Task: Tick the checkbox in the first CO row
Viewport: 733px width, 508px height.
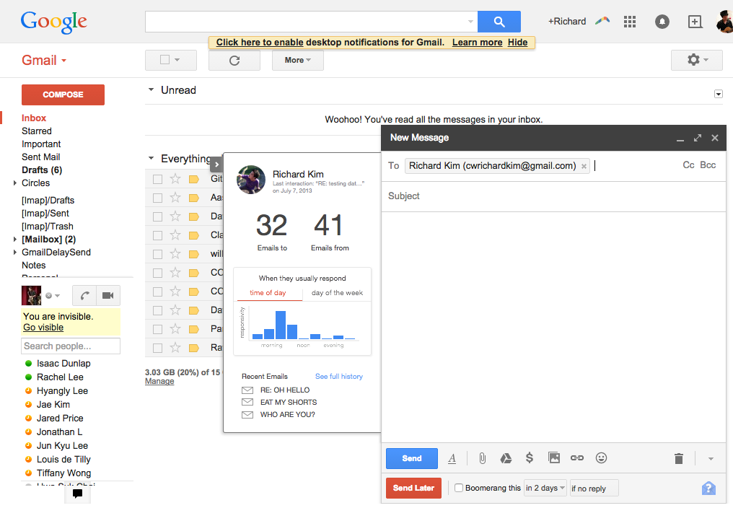Action: coord(157,273)
